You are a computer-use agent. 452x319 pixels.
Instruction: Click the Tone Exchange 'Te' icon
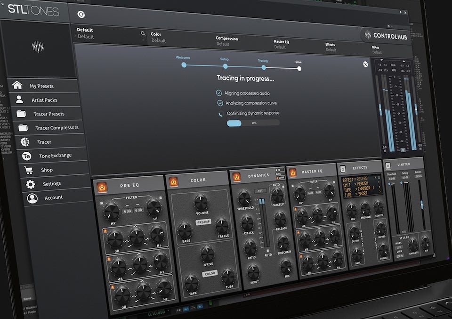27,156
